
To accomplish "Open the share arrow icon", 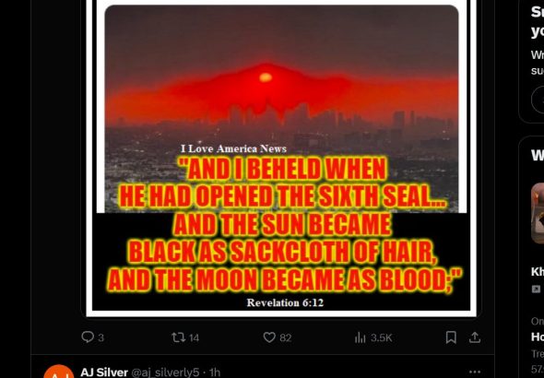I will [x=475, y=337].
